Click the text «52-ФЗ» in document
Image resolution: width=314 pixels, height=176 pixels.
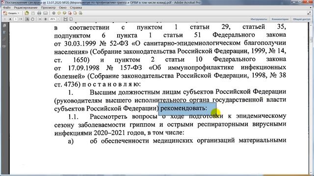click(x=119, y=44)
